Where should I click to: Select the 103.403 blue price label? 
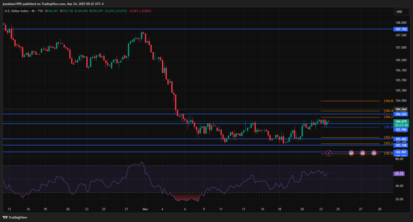point(401,139)
